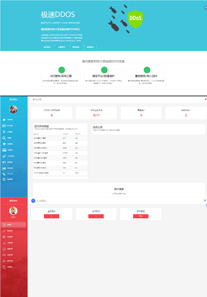
Task: Open the ID card account icon
Action: [4, 126]
